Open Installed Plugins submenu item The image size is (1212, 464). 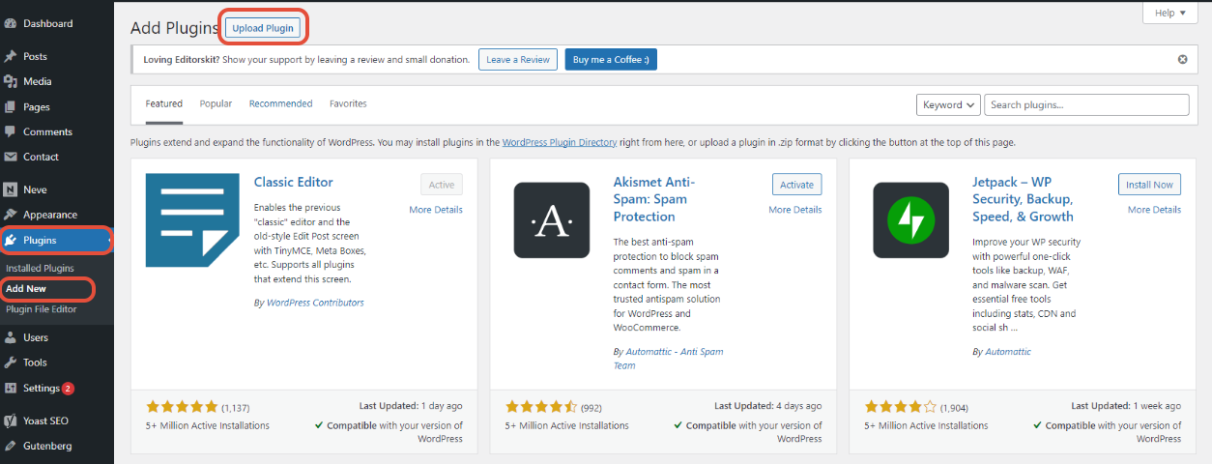40,268
